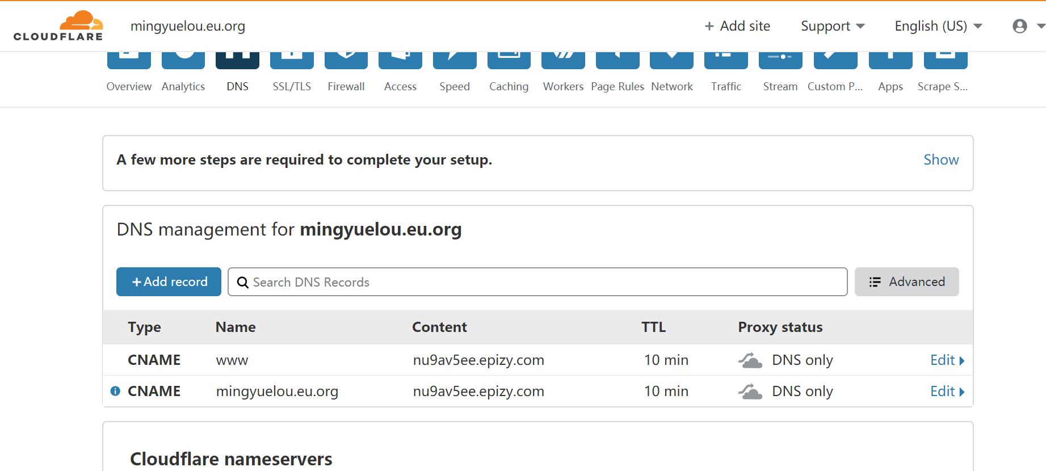Click the Cloudflare logo
The height and width of the screenshot is (471, 1046).
pyautogui.click(x=58, y=26)
